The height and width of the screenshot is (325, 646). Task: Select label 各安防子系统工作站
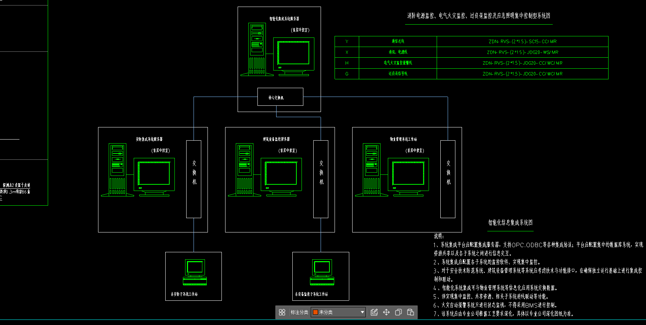[184, 294]
